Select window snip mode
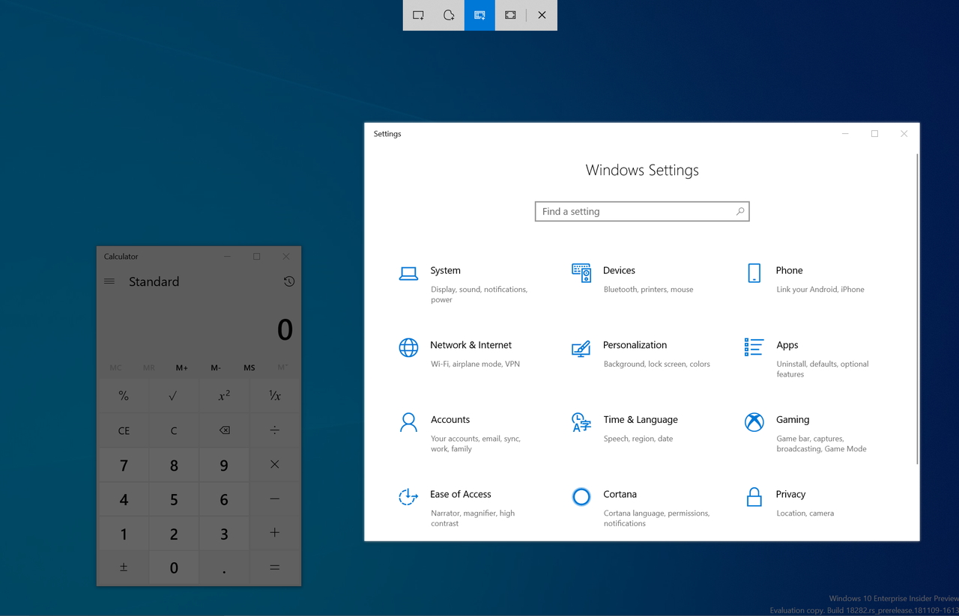Viewport: 959px width, 616px height. pos(479,15)
